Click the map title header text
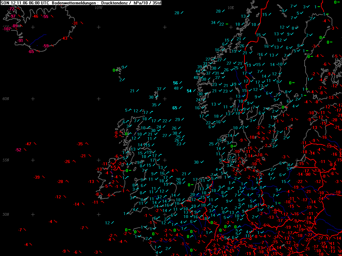 click(x=81, y=3)
